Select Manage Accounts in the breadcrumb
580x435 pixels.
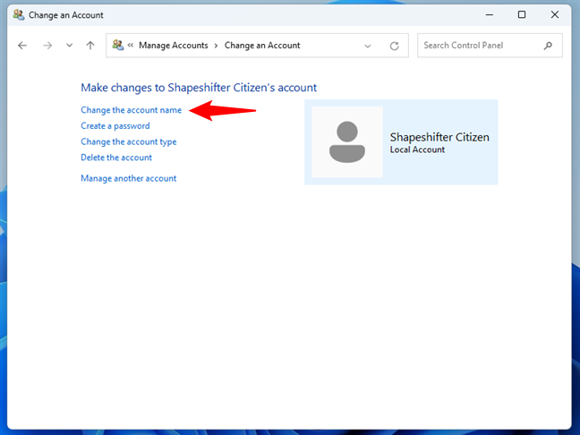[174, 45]
